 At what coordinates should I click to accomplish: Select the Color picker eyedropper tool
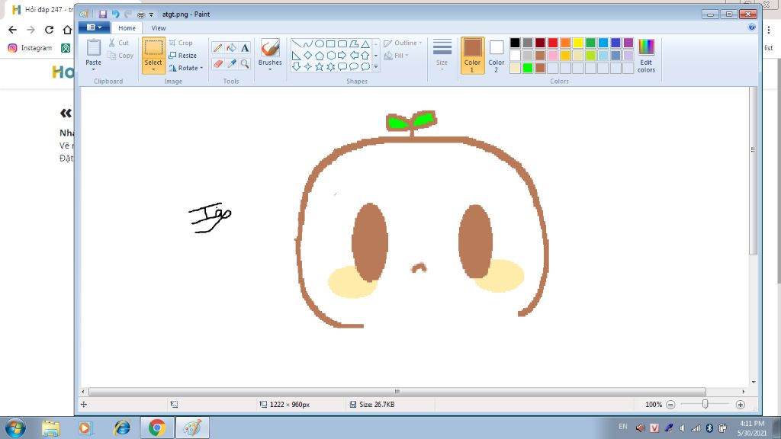tap(231, 64)
